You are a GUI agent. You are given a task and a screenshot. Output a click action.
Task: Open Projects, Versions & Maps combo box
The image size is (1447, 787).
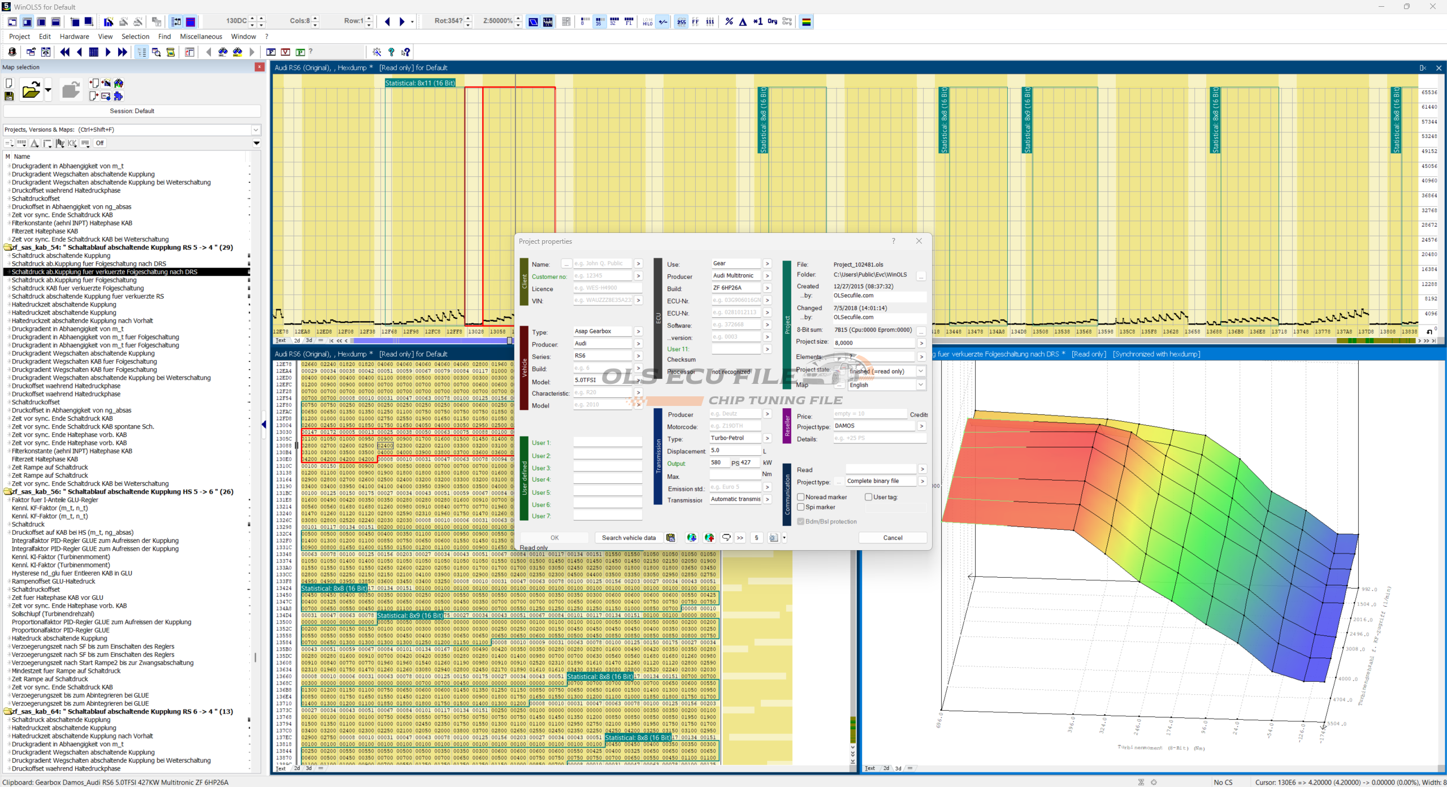click(132, 129)
